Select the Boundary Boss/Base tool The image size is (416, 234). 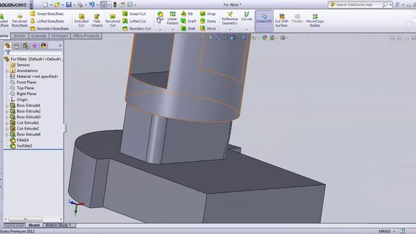(x=49, y=29)
